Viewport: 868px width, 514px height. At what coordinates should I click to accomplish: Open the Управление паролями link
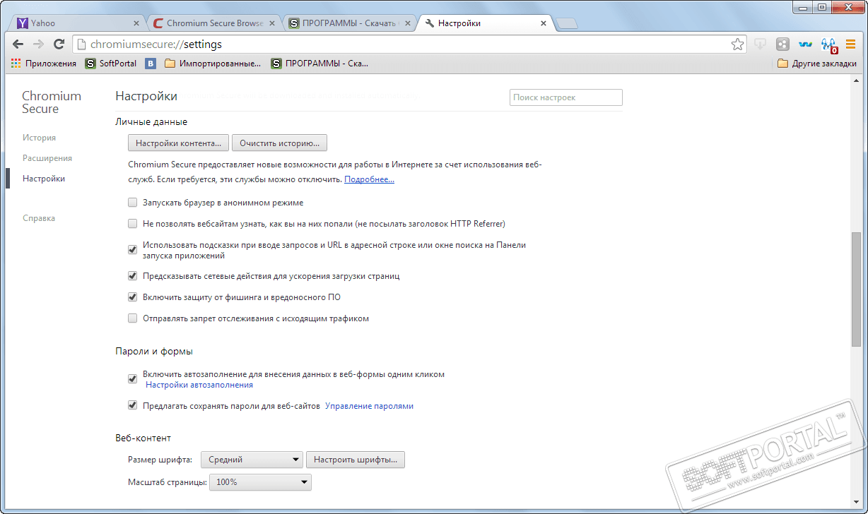coord(369,406)
